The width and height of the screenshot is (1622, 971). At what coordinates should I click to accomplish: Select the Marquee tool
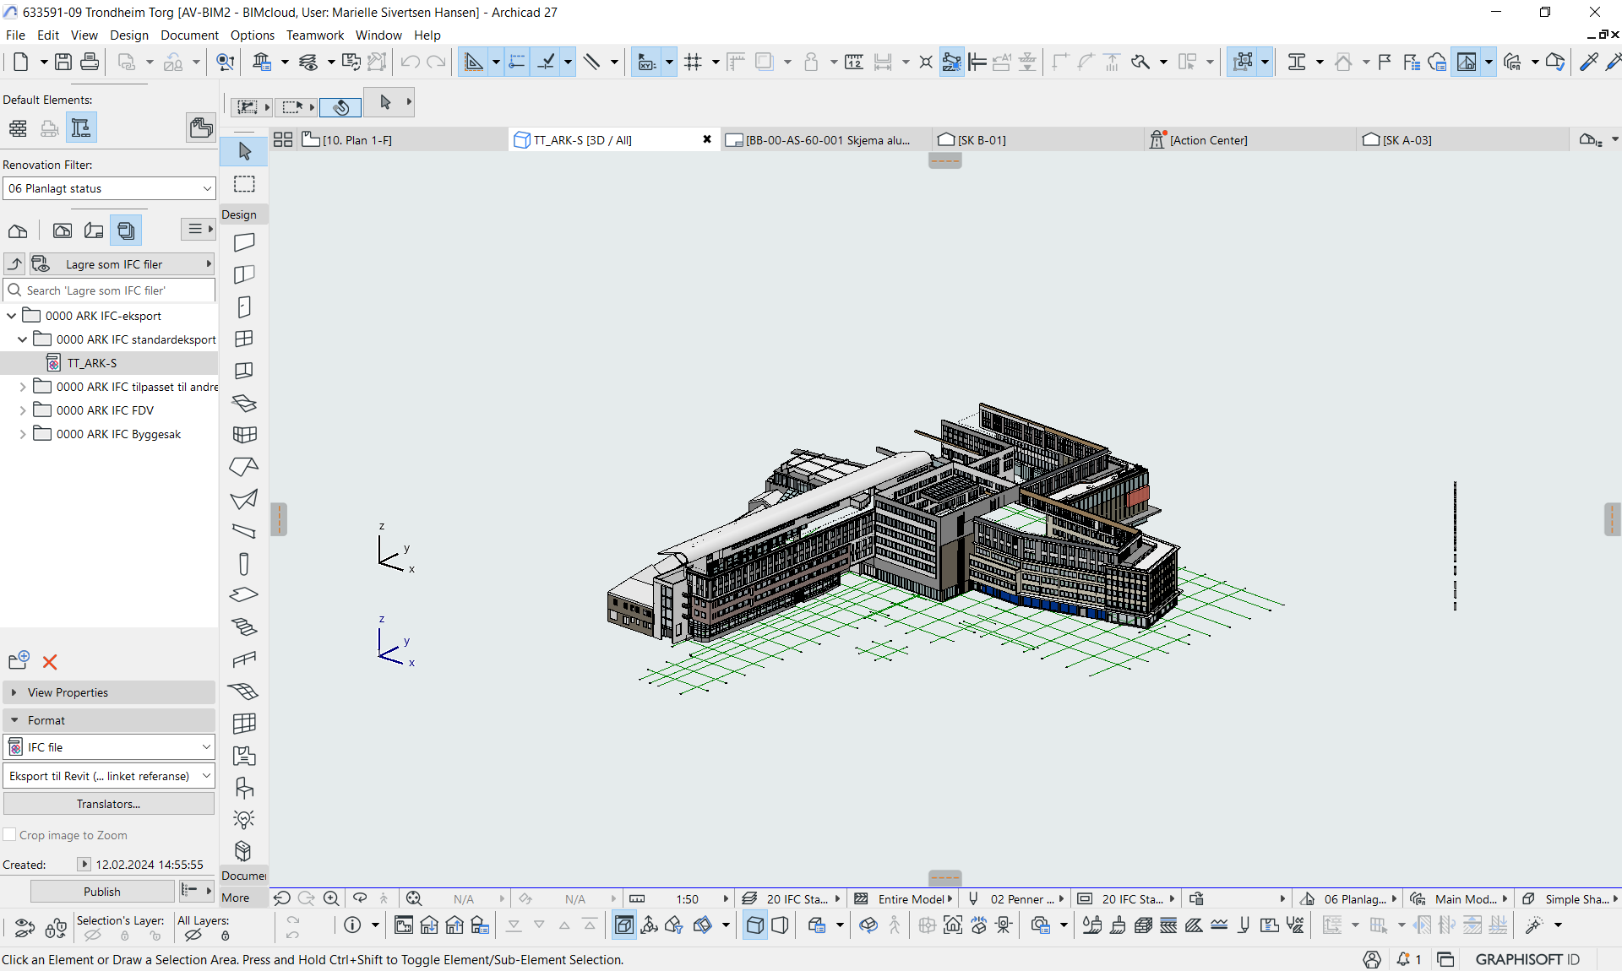[244, 184]
